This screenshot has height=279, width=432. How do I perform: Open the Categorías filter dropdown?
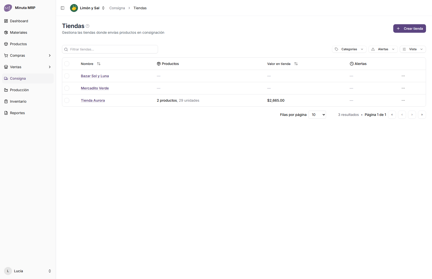point(349,49)
